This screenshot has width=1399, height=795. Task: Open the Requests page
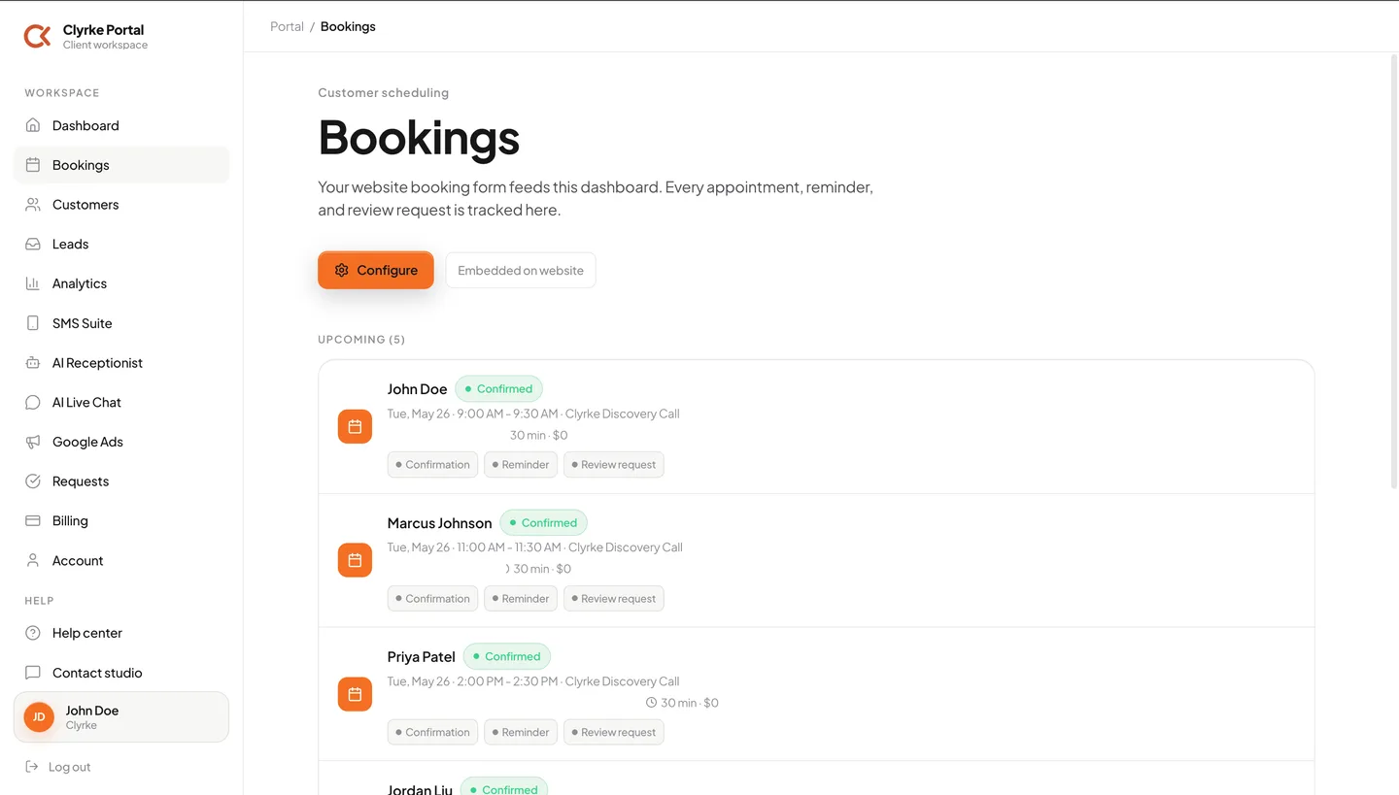[x=121, y=481]
